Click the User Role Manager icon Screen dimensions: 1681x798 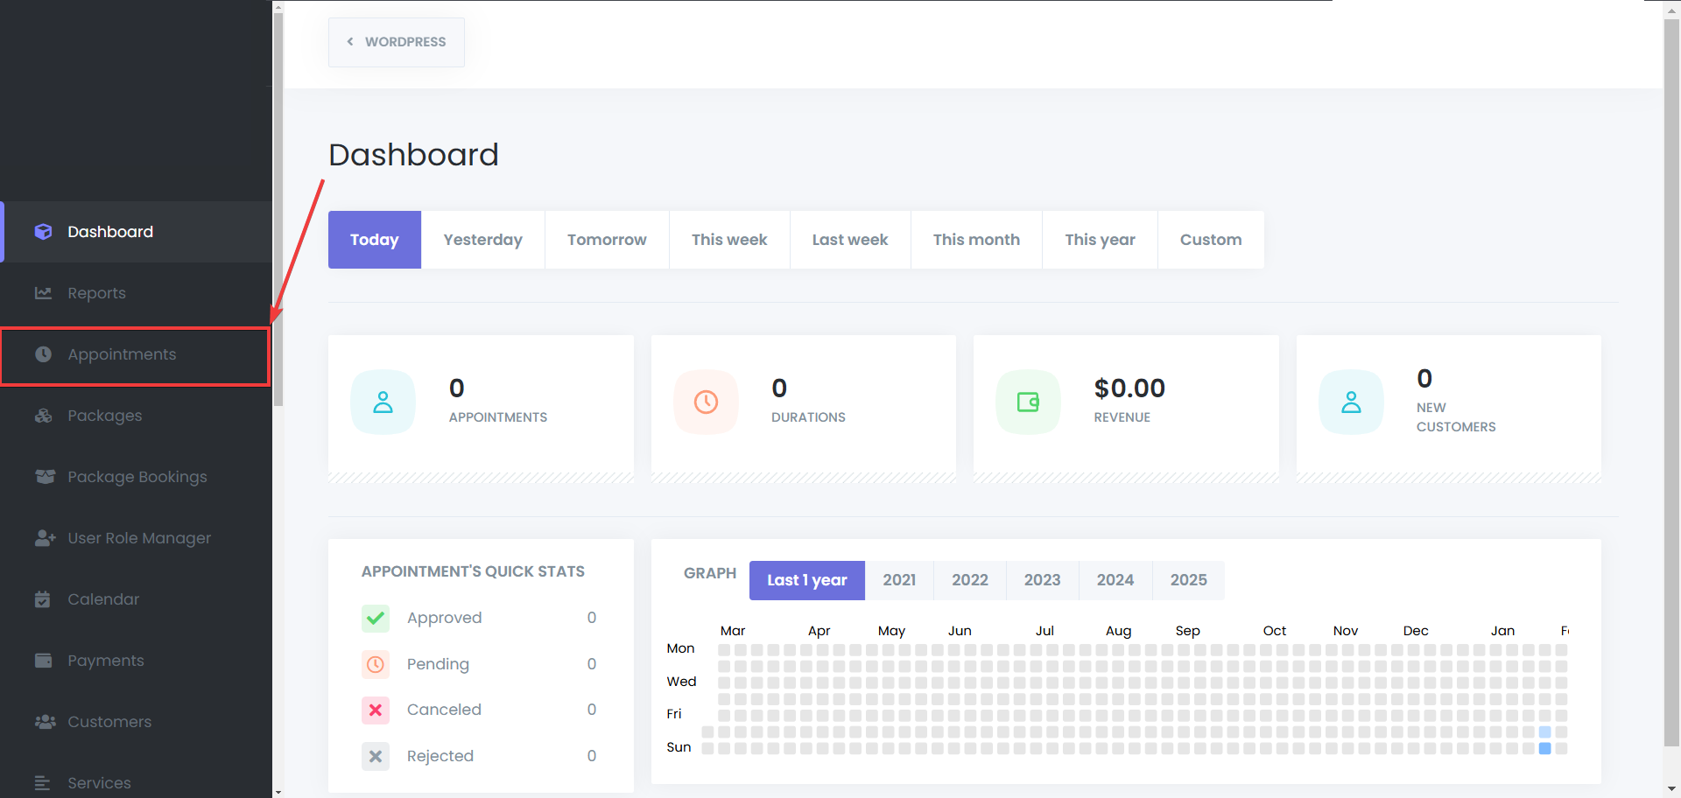45,538
